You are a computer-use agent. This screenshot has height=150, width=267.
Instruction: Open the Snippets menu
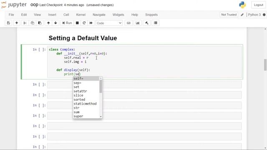151,15
